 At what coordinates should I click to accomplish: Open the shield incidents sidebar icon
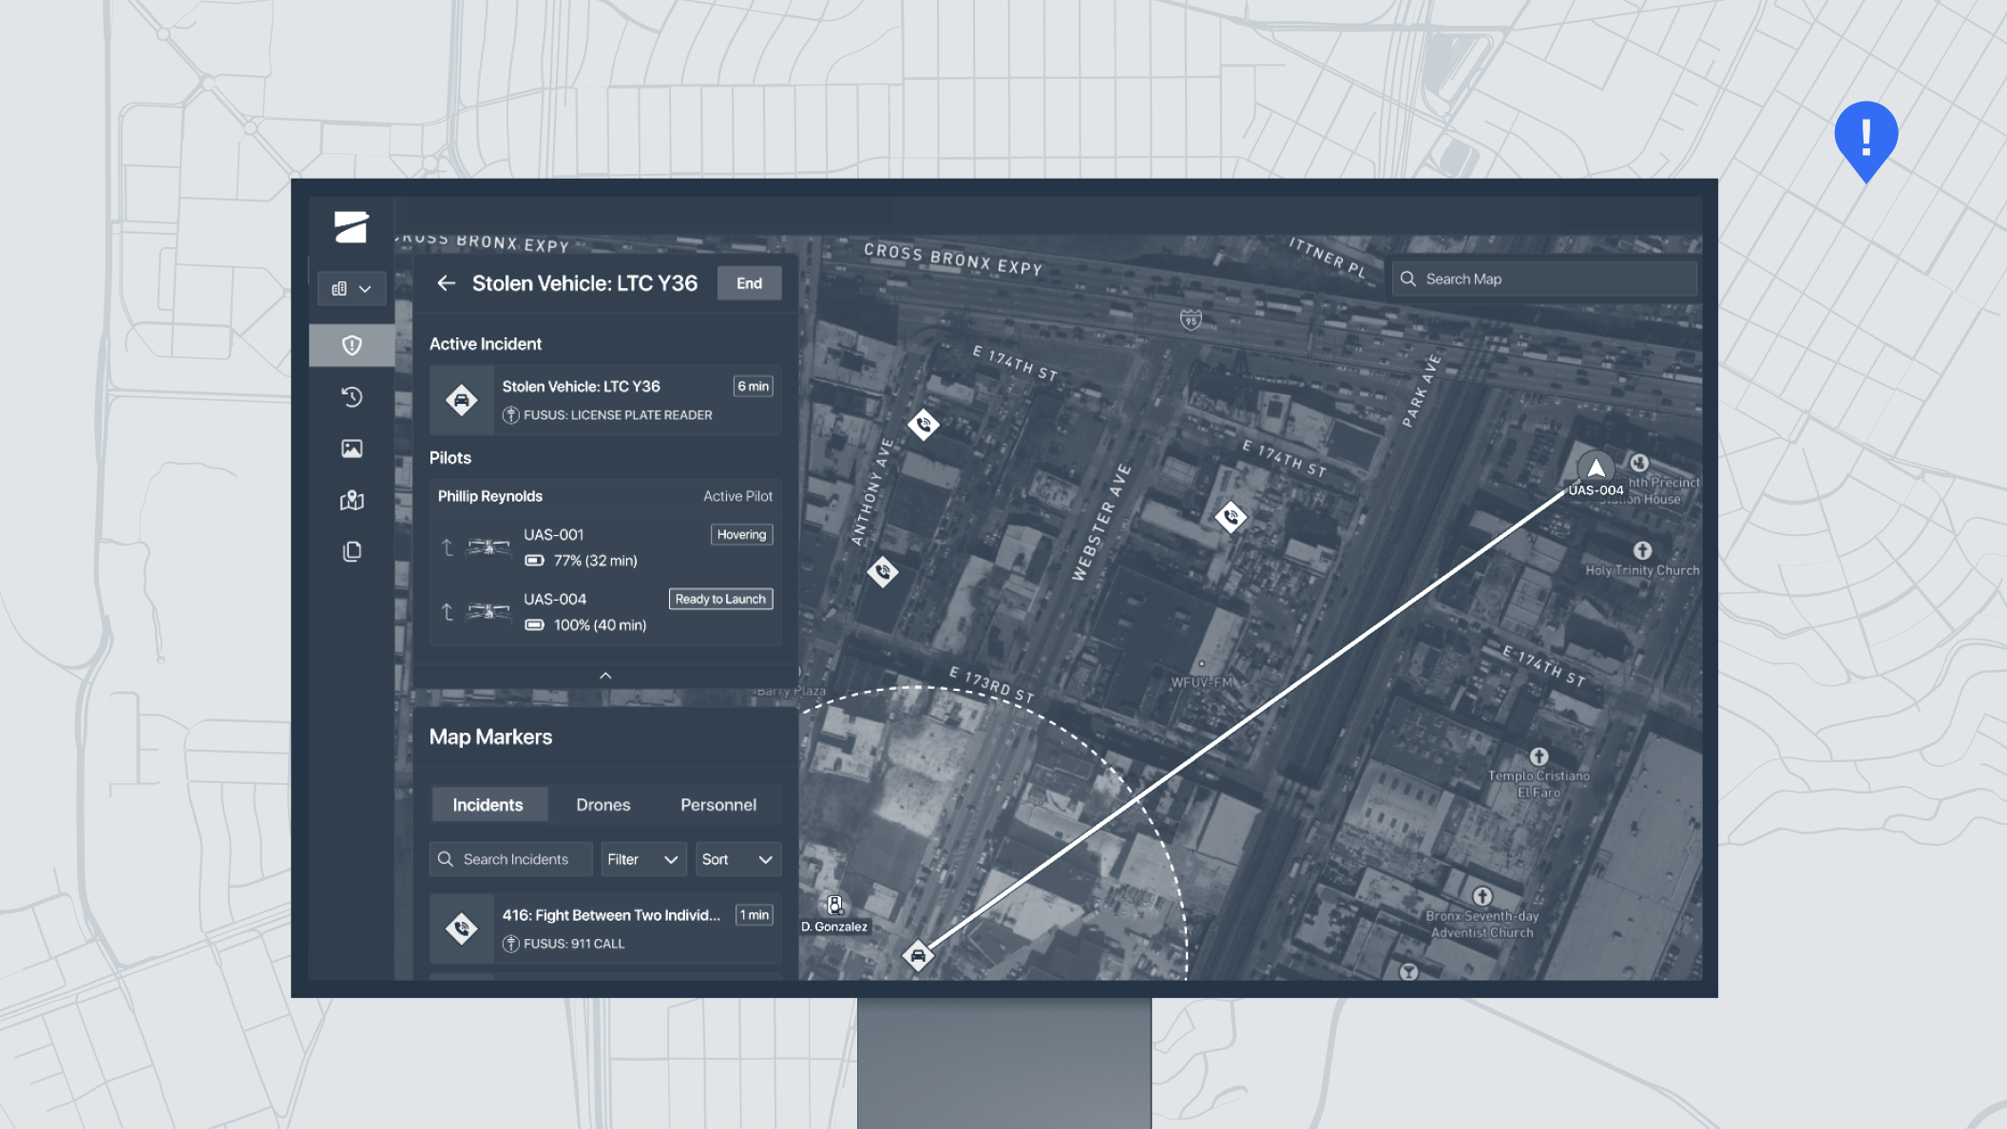point(352,345)
